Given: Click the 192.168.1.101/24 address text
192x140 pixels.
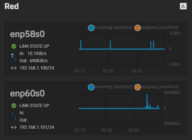Looking at the screenshot, I should click(x=37, y=127).
